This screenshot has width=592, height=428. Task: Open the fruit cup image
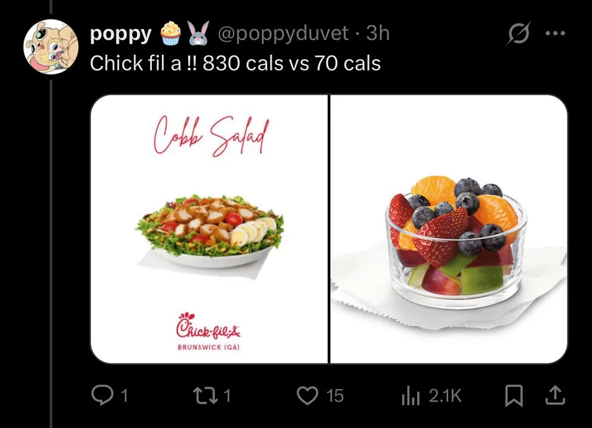click(449, 229)
